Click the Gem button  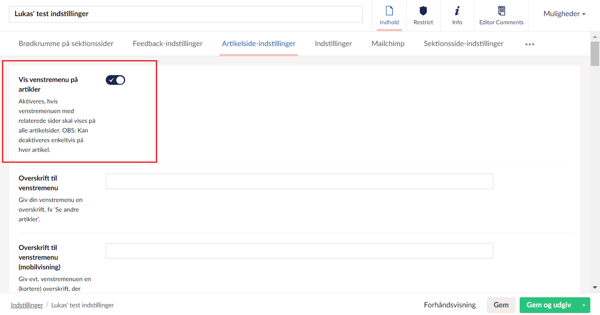501,305
